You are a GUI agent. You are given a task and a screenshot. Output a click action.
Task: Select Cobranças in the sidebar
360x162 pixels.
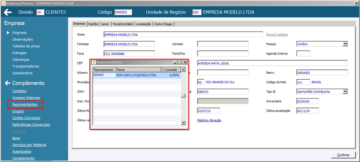(x=21, y=59)
